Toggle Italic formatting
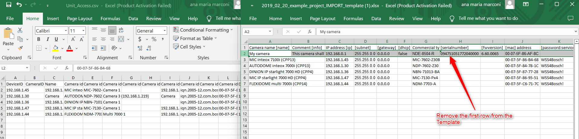The width and height of the screenshot is (579, 139). tap(47, 39)
